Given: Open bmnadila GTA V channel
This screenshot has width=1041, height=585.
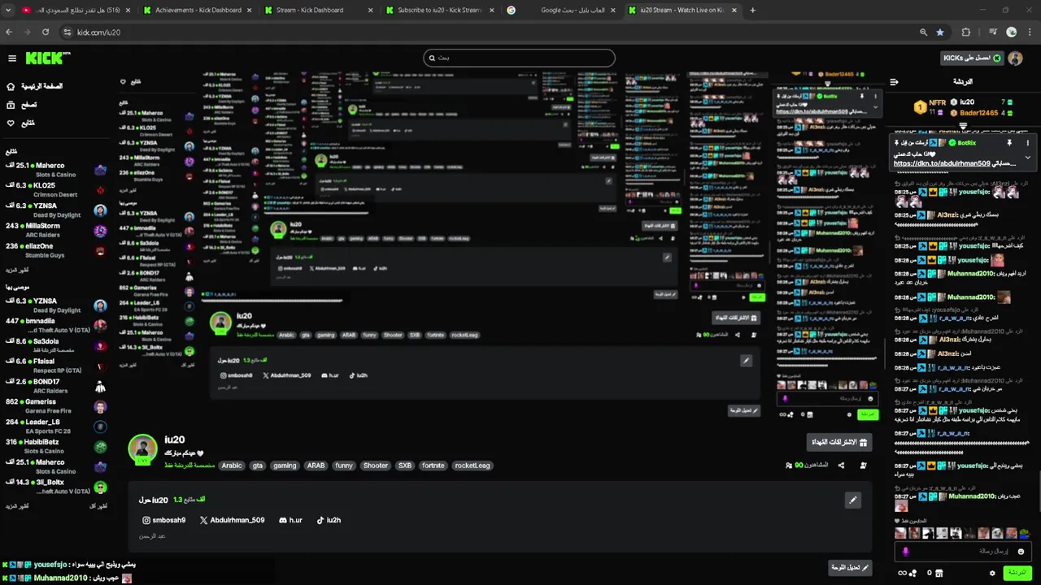Looking at the screenshot, I should coord(55,325).
